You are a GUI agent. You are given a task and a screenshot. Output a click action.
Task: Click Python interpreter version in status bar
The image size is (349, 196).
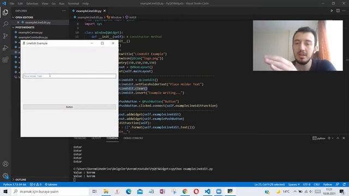(15, 185)
